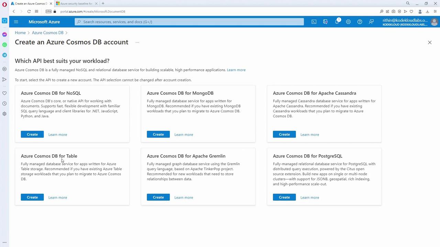Close the Create an Azure Cosmos DB tab

[x=51, y=3]
